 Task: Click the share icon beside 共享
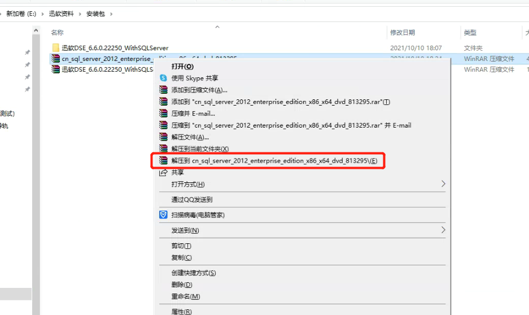(163, 172)
